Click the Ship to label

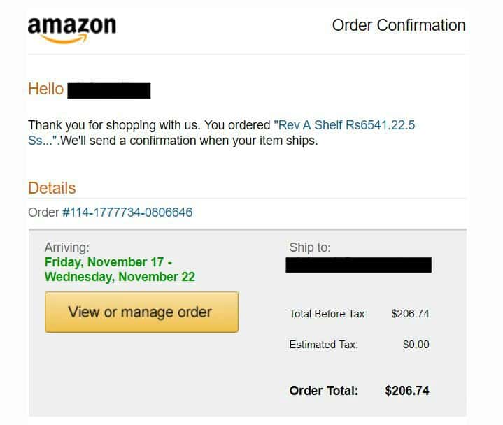tap(310, 247)
